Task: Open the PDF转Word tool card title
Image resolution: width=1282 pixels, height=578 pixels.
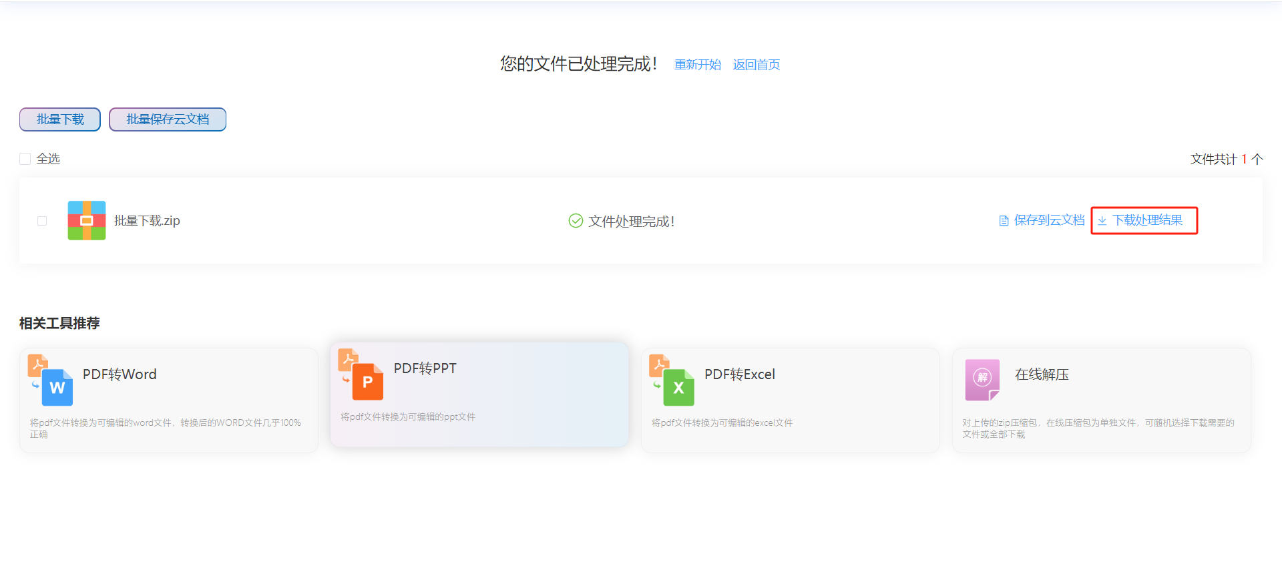Action: (120, 374)
